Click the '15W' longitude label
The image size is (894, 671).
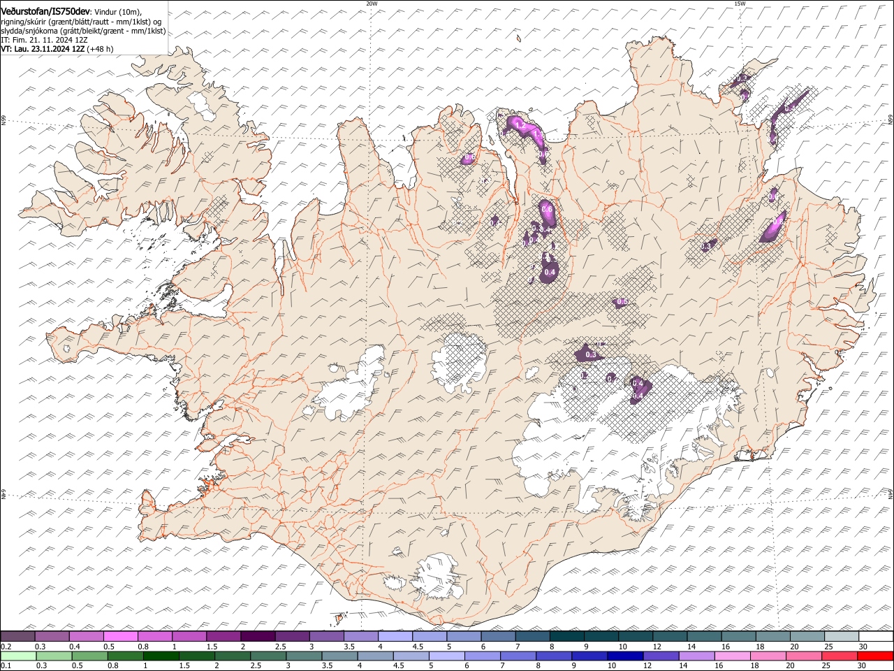click(x=740, y=3)
